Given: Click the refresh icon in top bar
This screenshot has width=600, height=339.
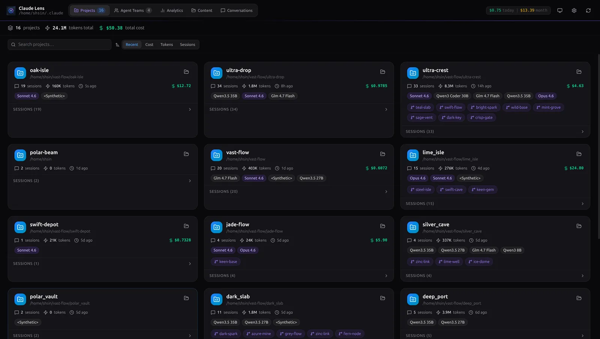Looking at the screenshot, I should [588, 10].
